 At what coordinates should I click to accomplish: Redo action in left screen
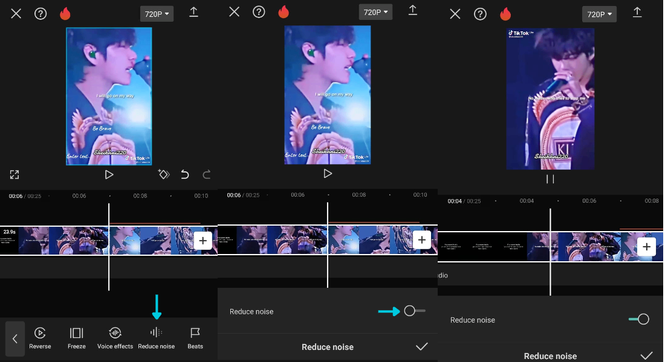click(207, 174)
